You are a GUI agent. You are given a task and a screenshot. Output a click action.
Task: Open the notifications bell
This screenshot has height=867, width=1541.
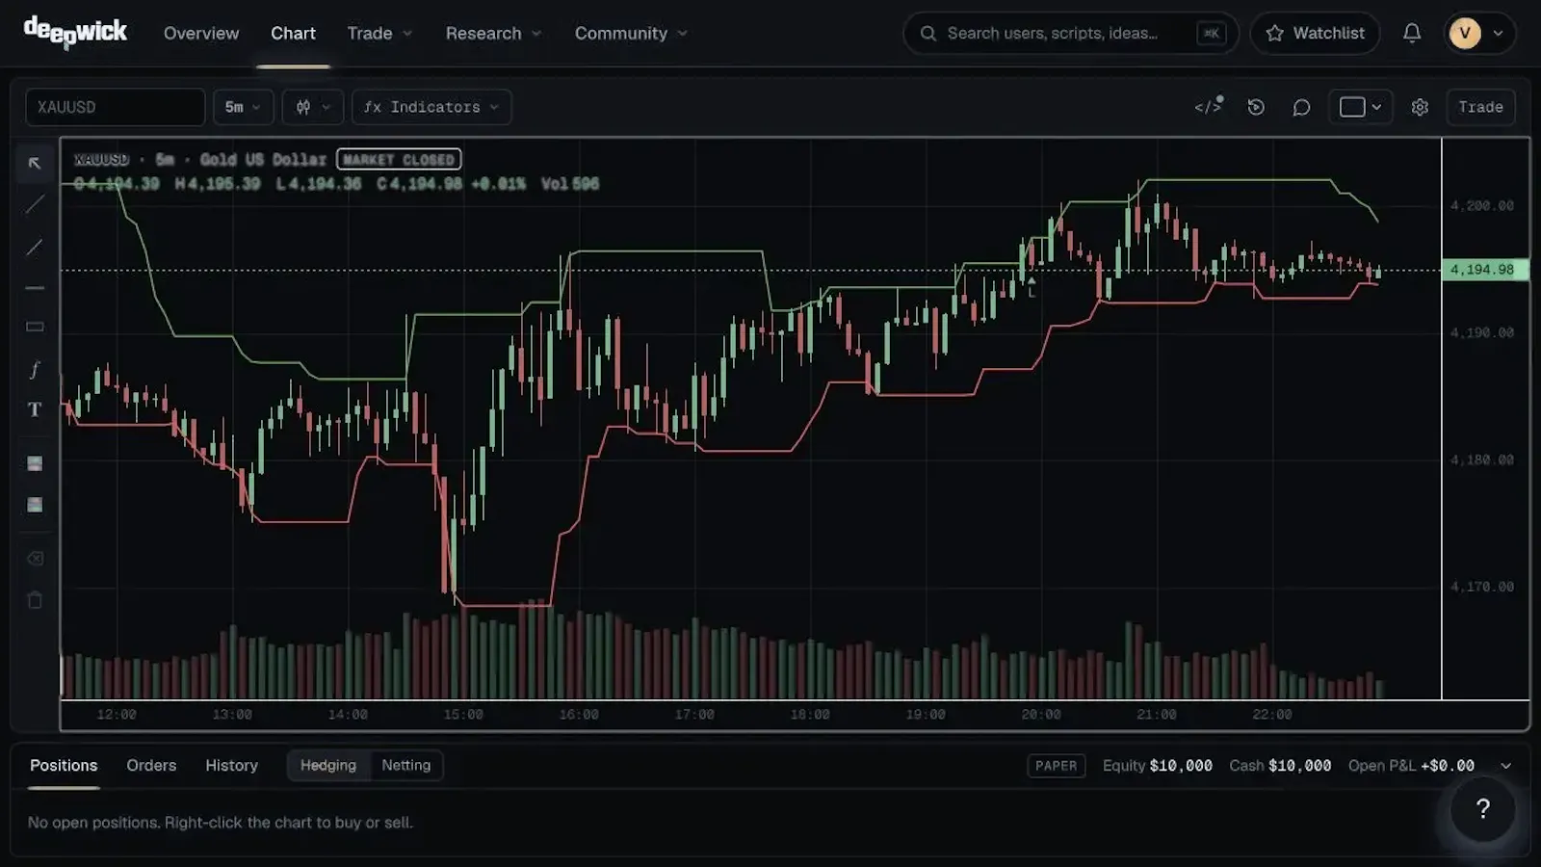(1412, 33)
